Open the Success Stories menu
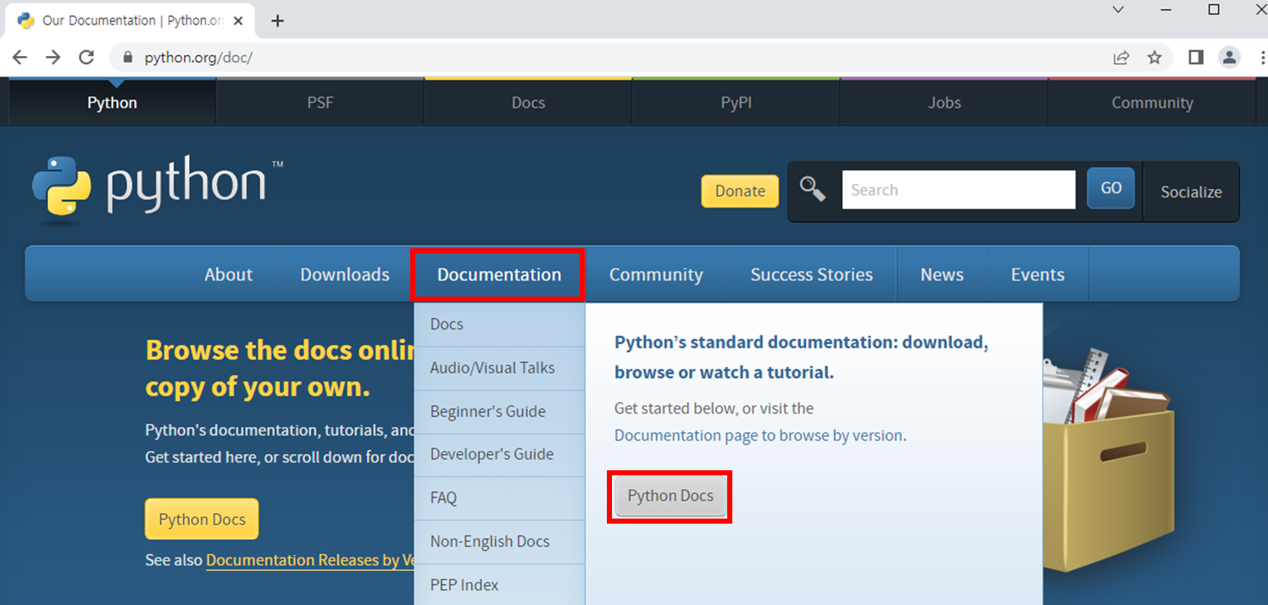Viewport: 1268px width, 605px height. pyautogui.click(x=811, y=275)
